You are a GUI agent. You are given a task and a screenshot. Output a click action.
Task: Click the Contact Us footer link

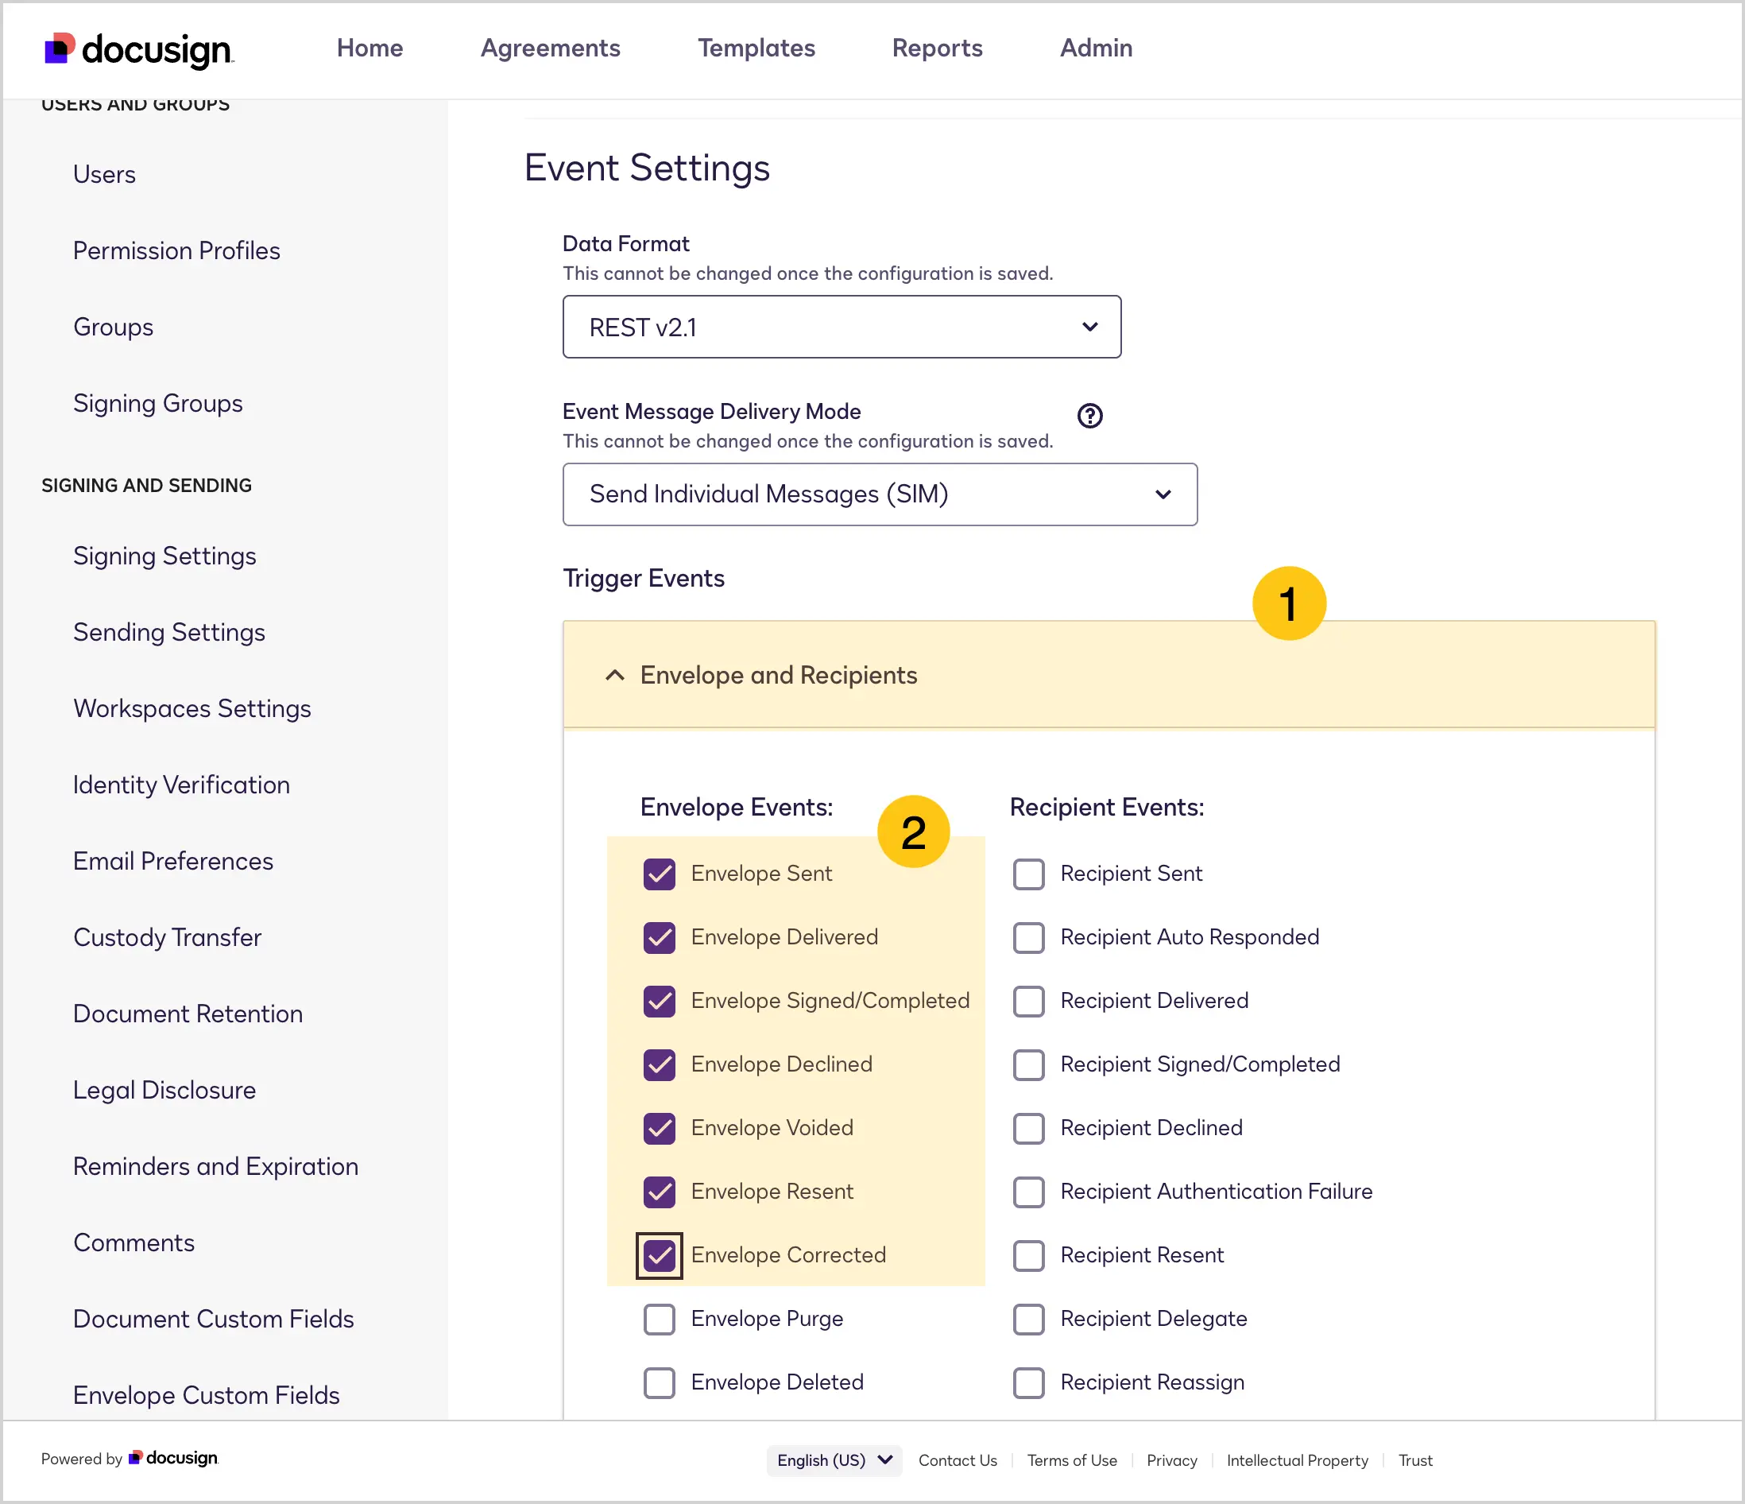coord(958,1460)
